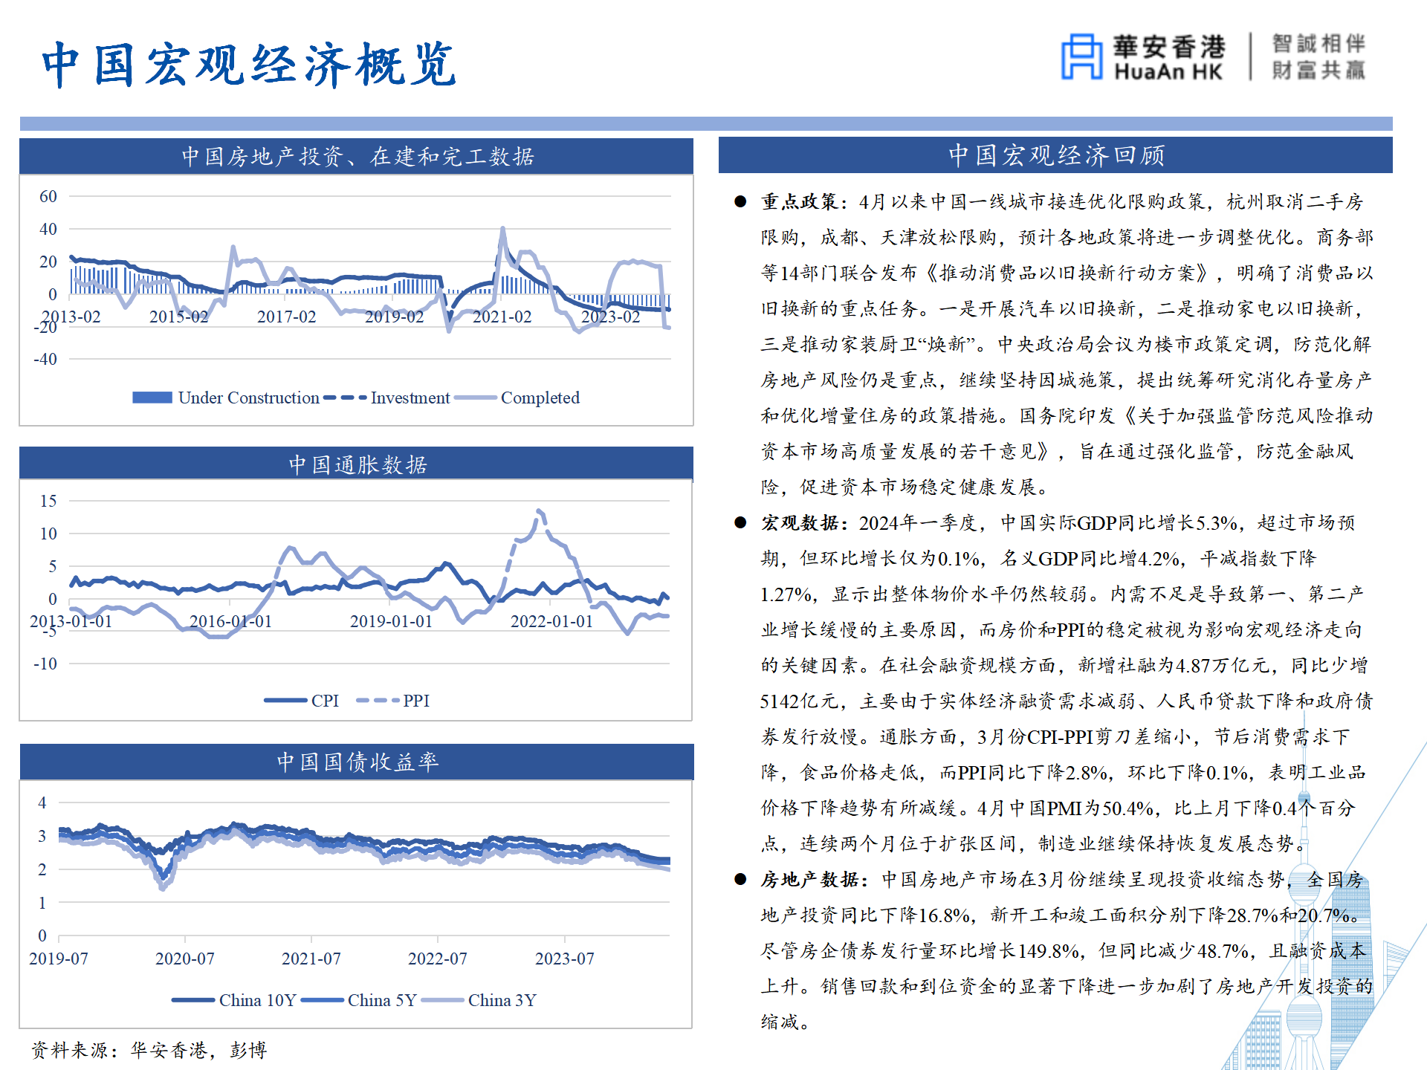Click the 'CPI' legend label
Screen dimensions: 1427x1070
(325, 701)
